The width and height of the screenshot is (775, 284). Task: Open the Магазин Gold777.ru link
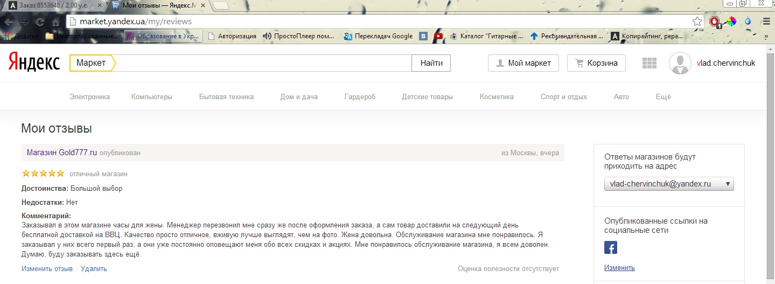pos(62,153)
